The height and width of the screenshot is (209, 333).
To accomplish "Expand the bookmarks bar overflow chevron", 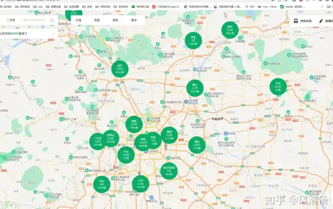I will click(322, 7).
